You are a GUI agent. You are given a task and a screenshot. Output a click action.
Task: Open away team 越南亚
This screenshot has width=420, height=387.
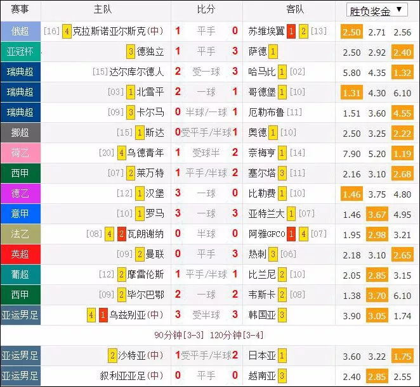coord(261,376)
